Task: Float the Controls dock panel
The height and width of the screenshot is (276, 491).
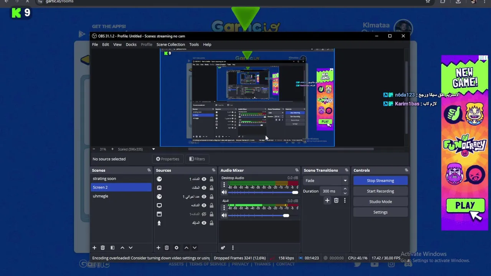Action: [x=406, y=170]
